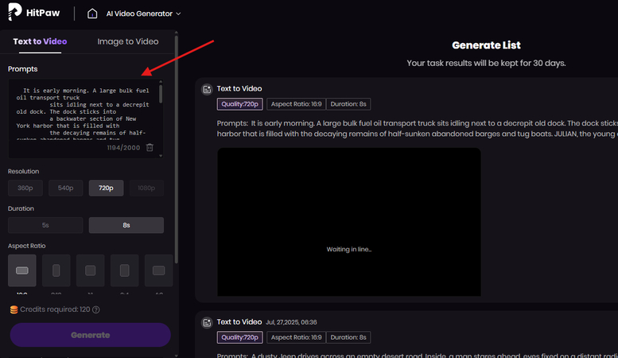Screen dimensions: 618x358
Task: Clear prompt with the trash icon
Action: pos(150,147)
